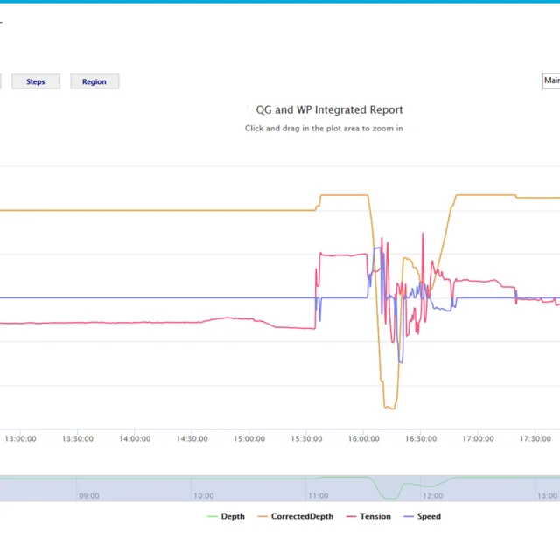Toggle the Depth series in the legend
560x560 pixels.
pos(233,516)
